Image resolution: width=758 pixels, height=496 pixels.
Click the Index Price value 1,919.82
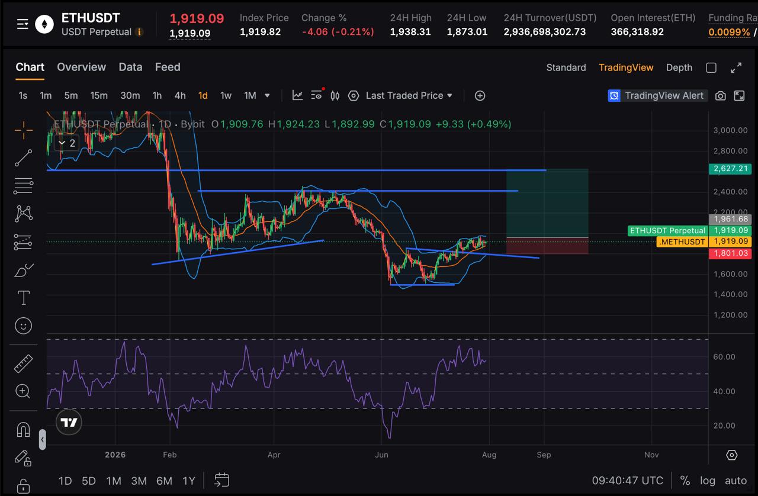[260, 32]
